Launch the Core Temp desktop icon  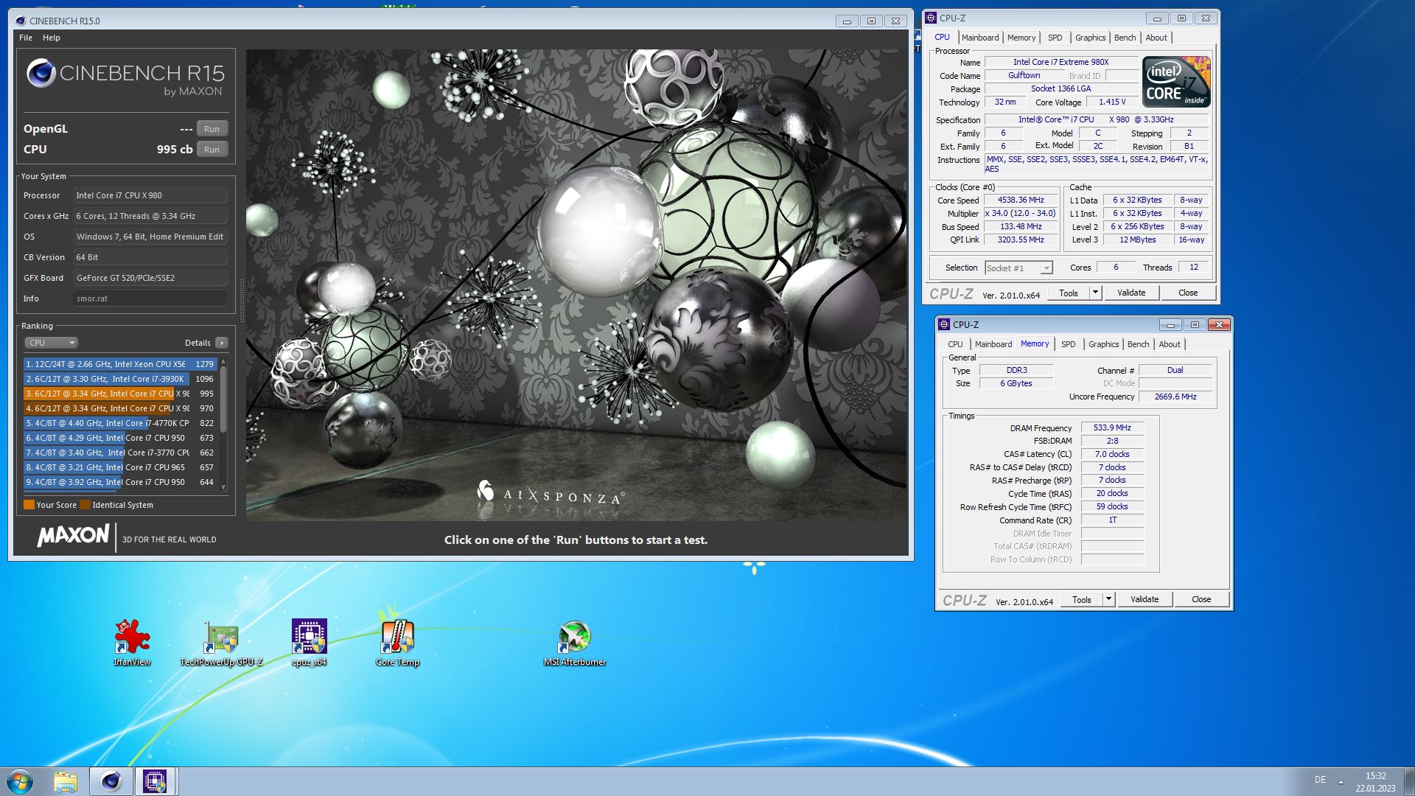(x=398, y=642)
